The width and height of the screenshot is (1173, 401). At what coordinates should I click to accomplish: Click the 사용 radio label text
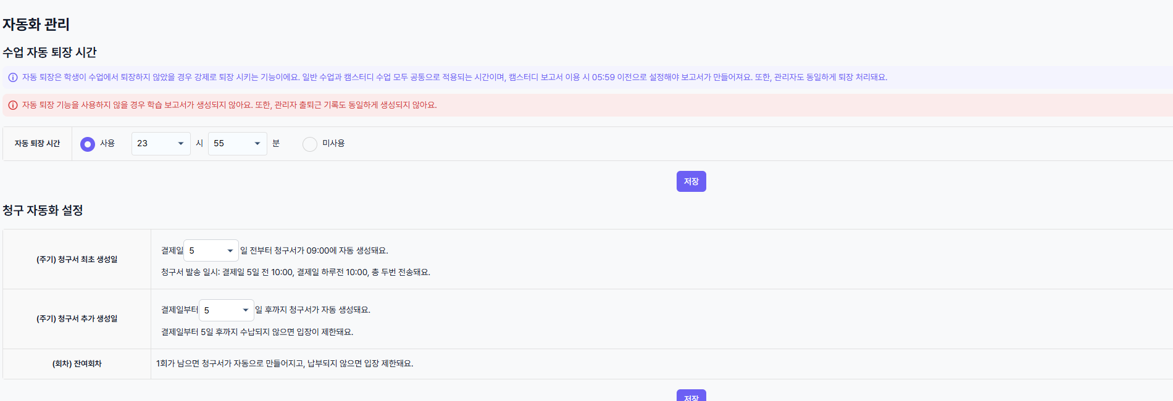(x=107, y=143)
